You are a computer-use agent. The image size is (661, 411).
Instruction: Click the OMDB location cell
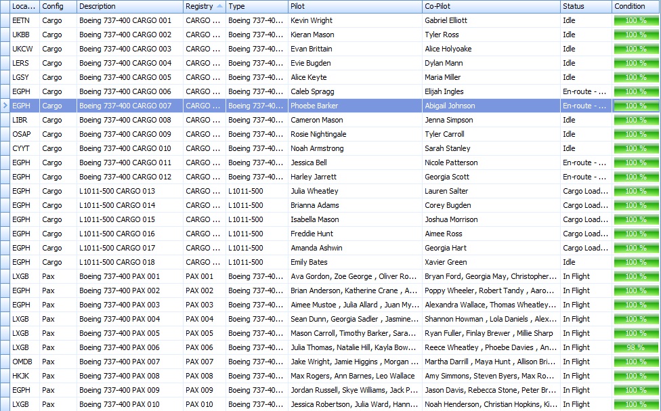pos(22,362)
